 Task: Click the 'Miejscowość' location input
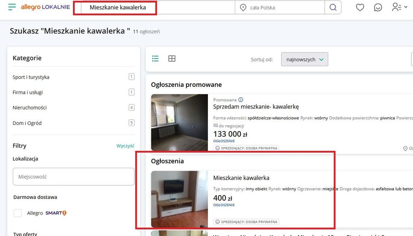pos(74,177)
